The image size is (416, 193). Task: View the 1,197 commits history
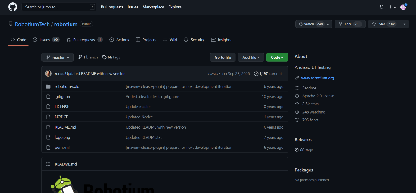coord(269,73)
